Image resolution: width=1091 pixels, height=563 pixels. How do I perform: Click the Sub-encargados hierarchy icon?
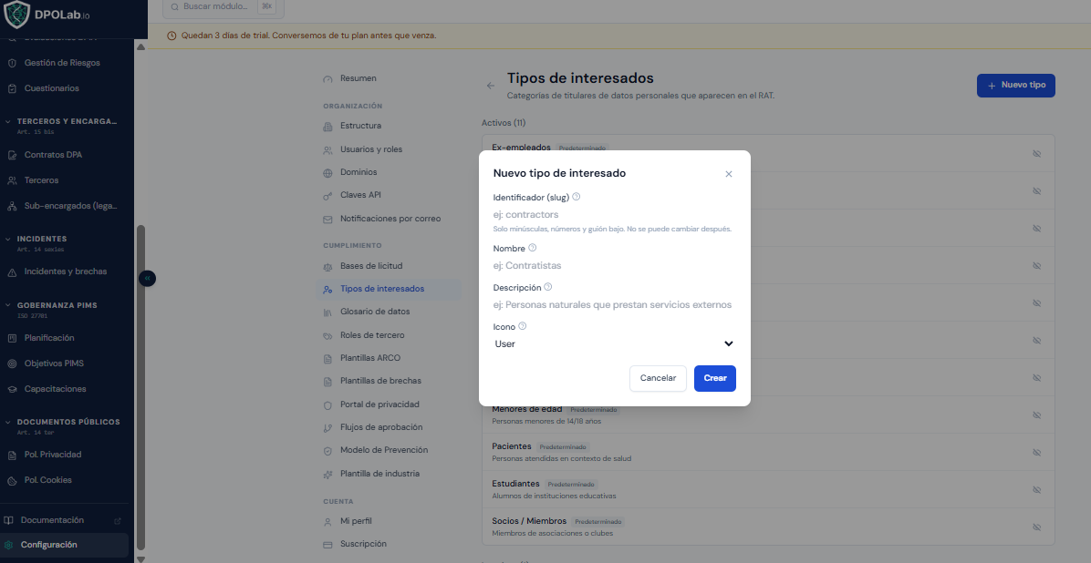tap(11, 206)
